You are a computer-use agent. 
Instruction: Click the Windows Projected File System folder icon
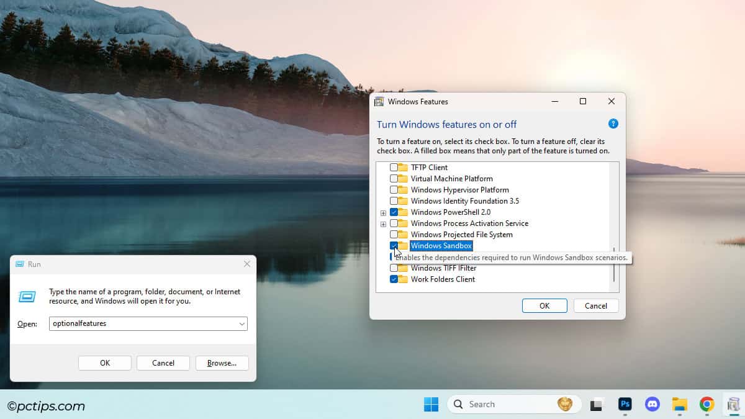[404, 235]
